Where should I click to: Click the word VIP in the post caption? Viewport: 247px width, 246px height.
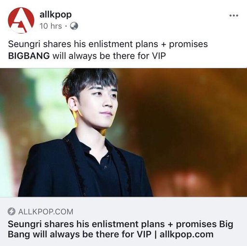[x=158, y=56]
